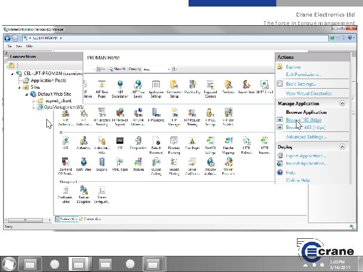
Task: Open the CGI feature icon
Action: pos(120,143)
